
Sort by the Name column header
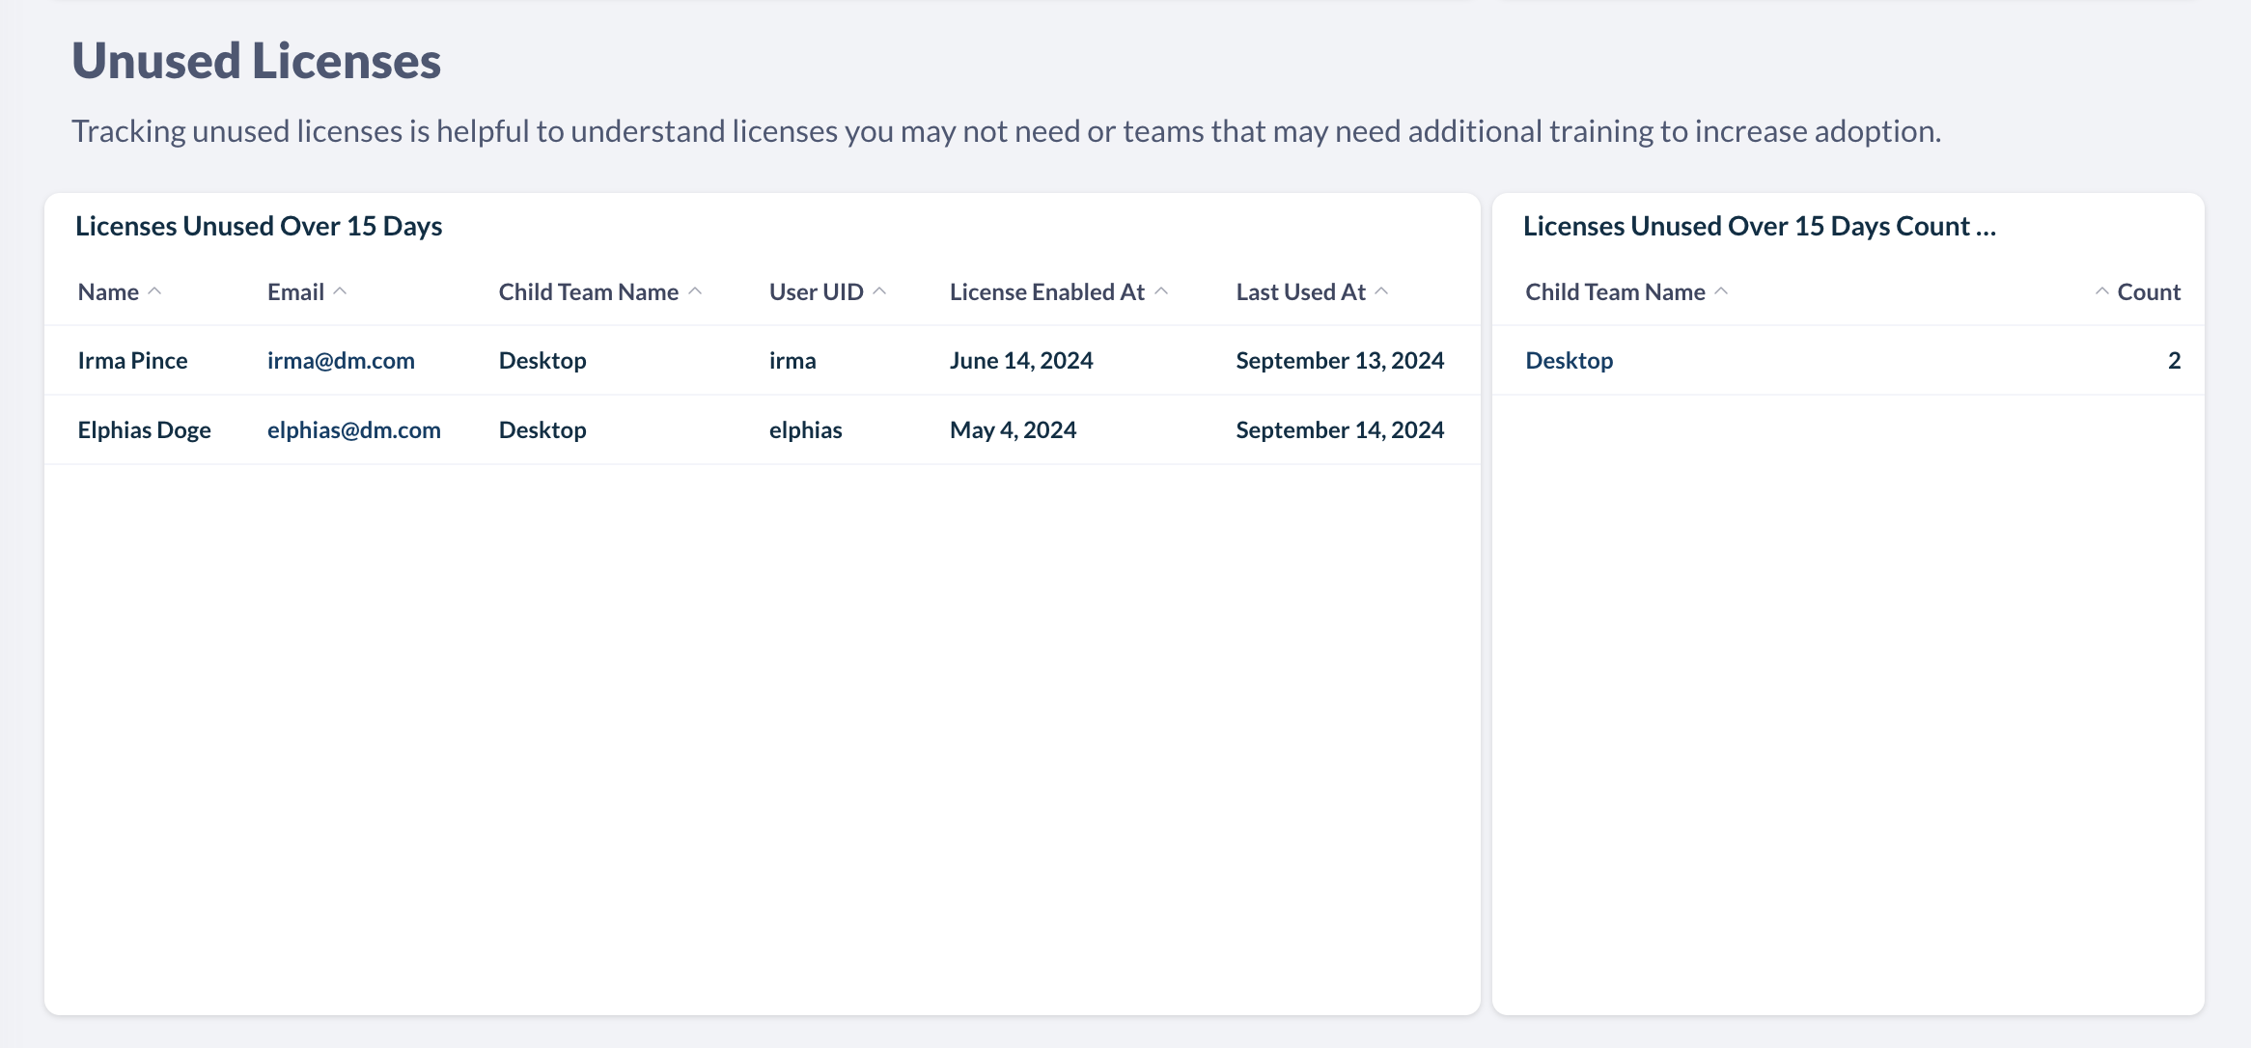click(108, 291)
